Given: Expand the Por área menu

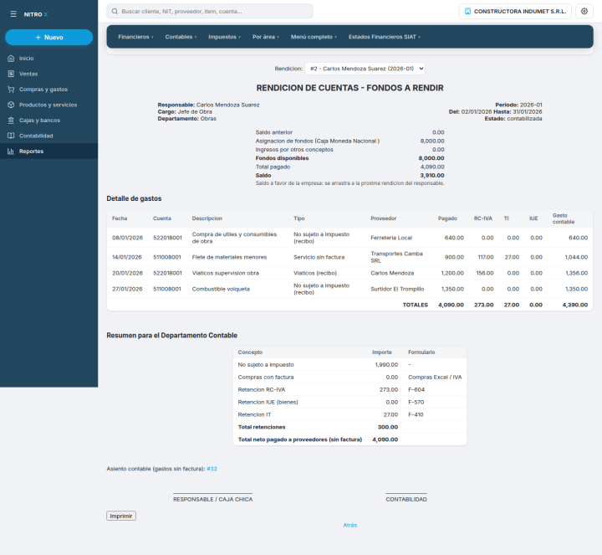Looking at the screenshot, I should click(266, 37).
